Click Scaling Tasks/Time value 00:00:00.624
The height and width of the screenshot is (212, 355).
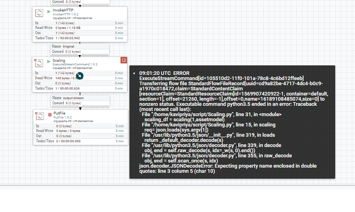(67, 88)
